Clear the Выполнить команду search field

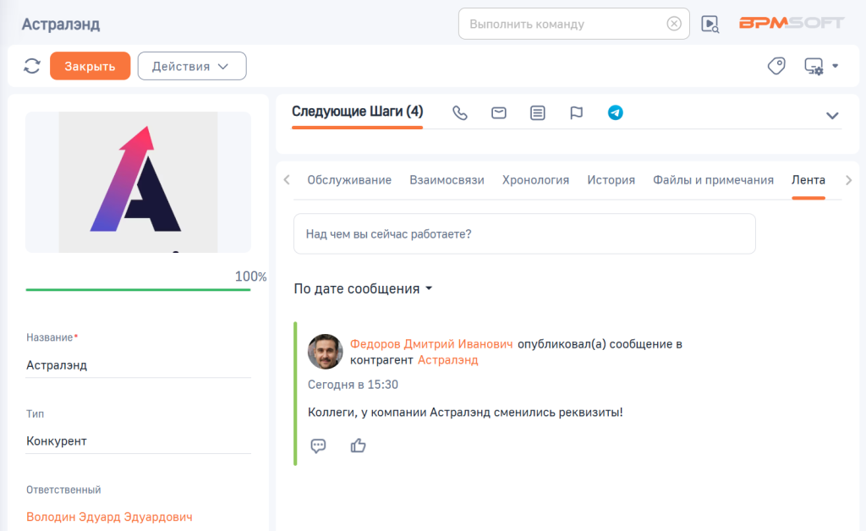click(674, 24)
